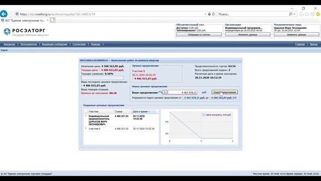Screen dimensions: 321x181
Task: Open browser settings gear icon
Action: [x=312, y=14]
